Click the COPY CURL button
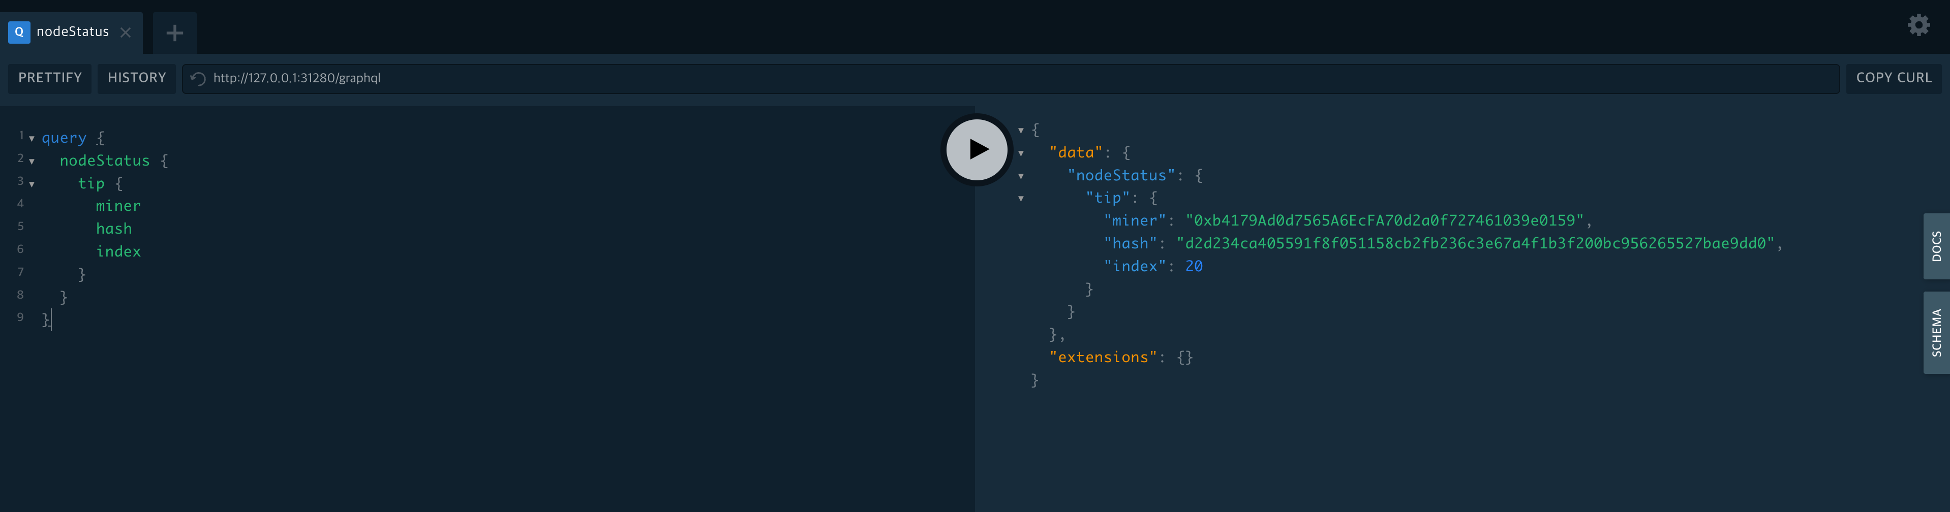The image size is (1950, 512). 1893,78
